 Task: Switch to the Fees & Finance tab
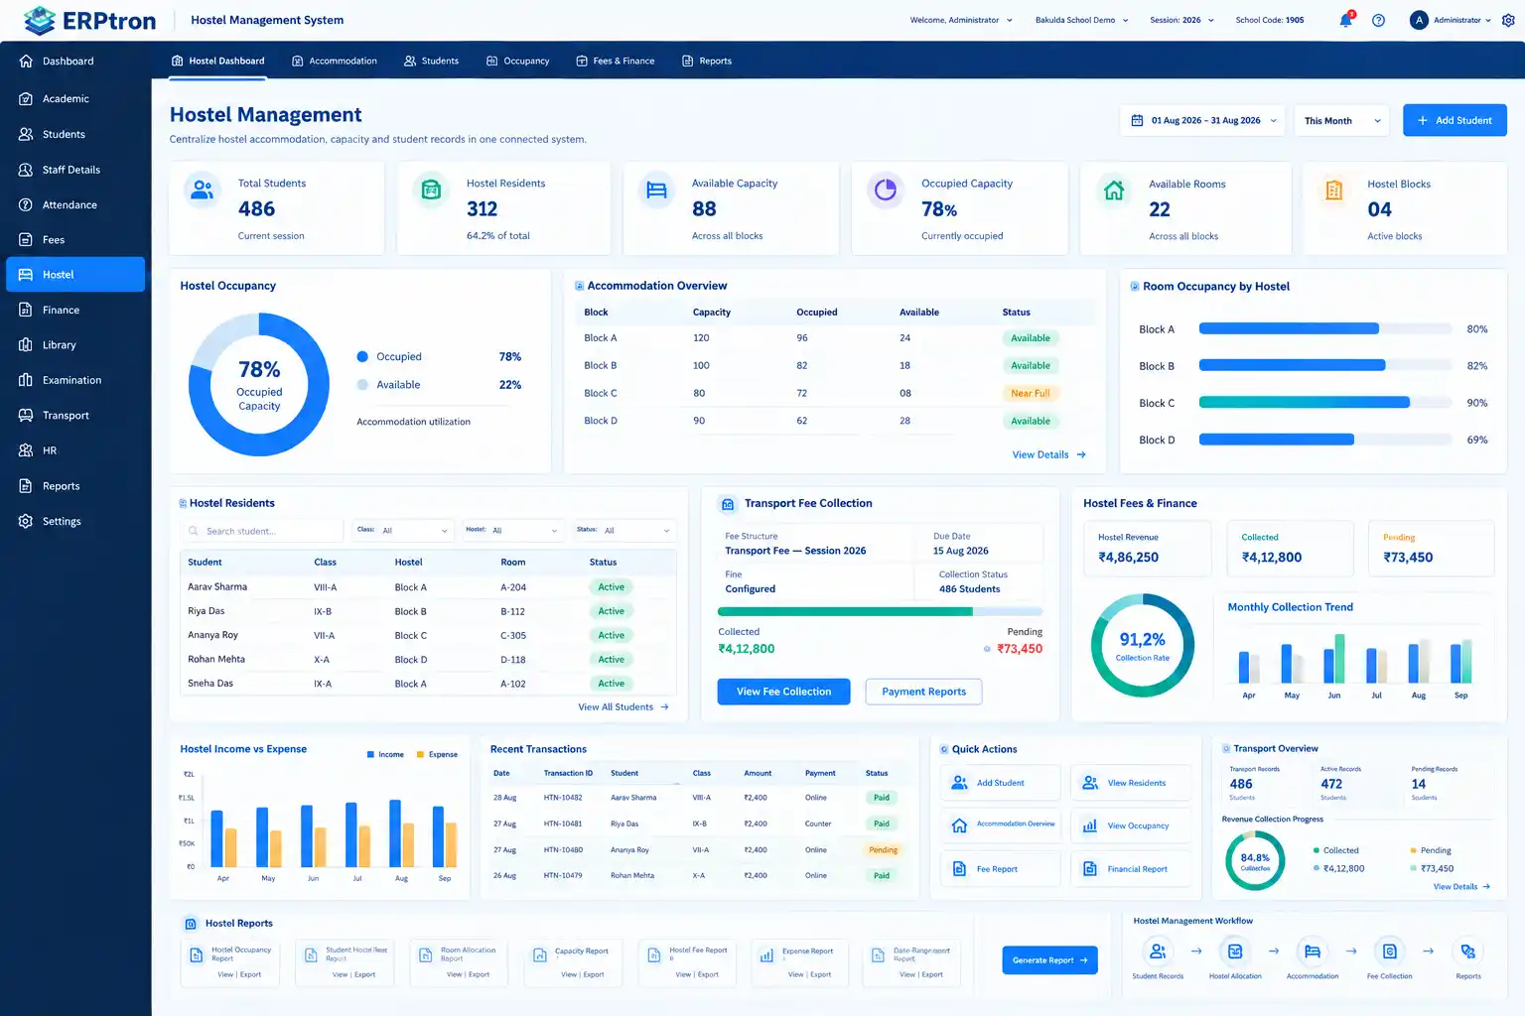tap(616, 61)
